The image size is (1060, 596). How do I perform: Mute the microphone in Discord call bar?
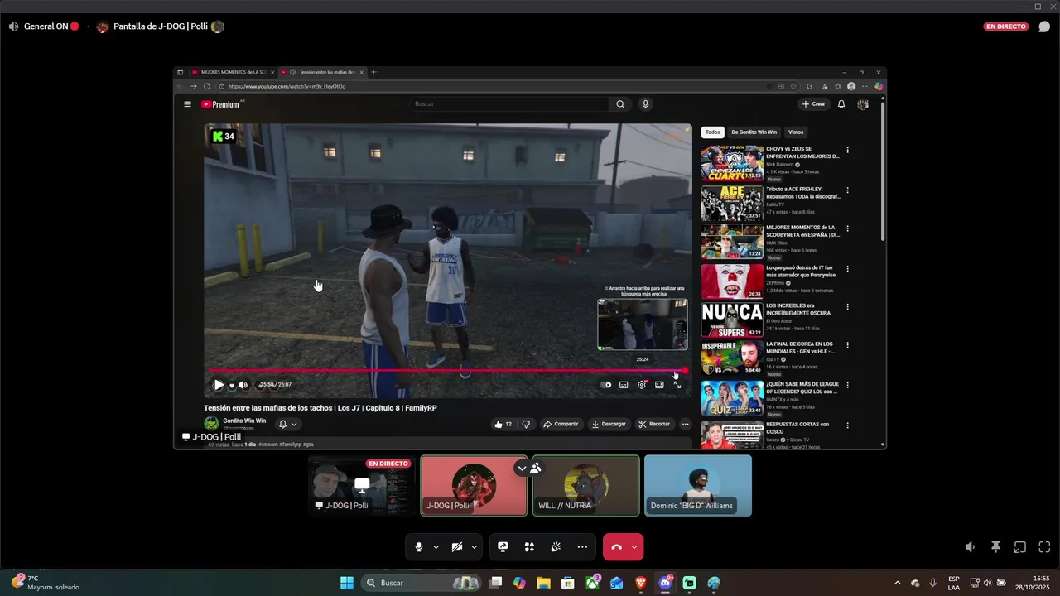coord(419,547)
